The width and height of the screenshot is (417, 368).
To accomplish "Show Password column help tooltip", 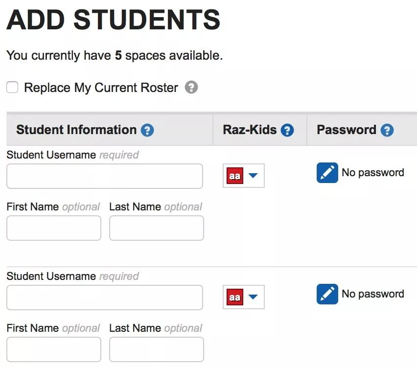I will pyautogui.click(x=387, y=130).
